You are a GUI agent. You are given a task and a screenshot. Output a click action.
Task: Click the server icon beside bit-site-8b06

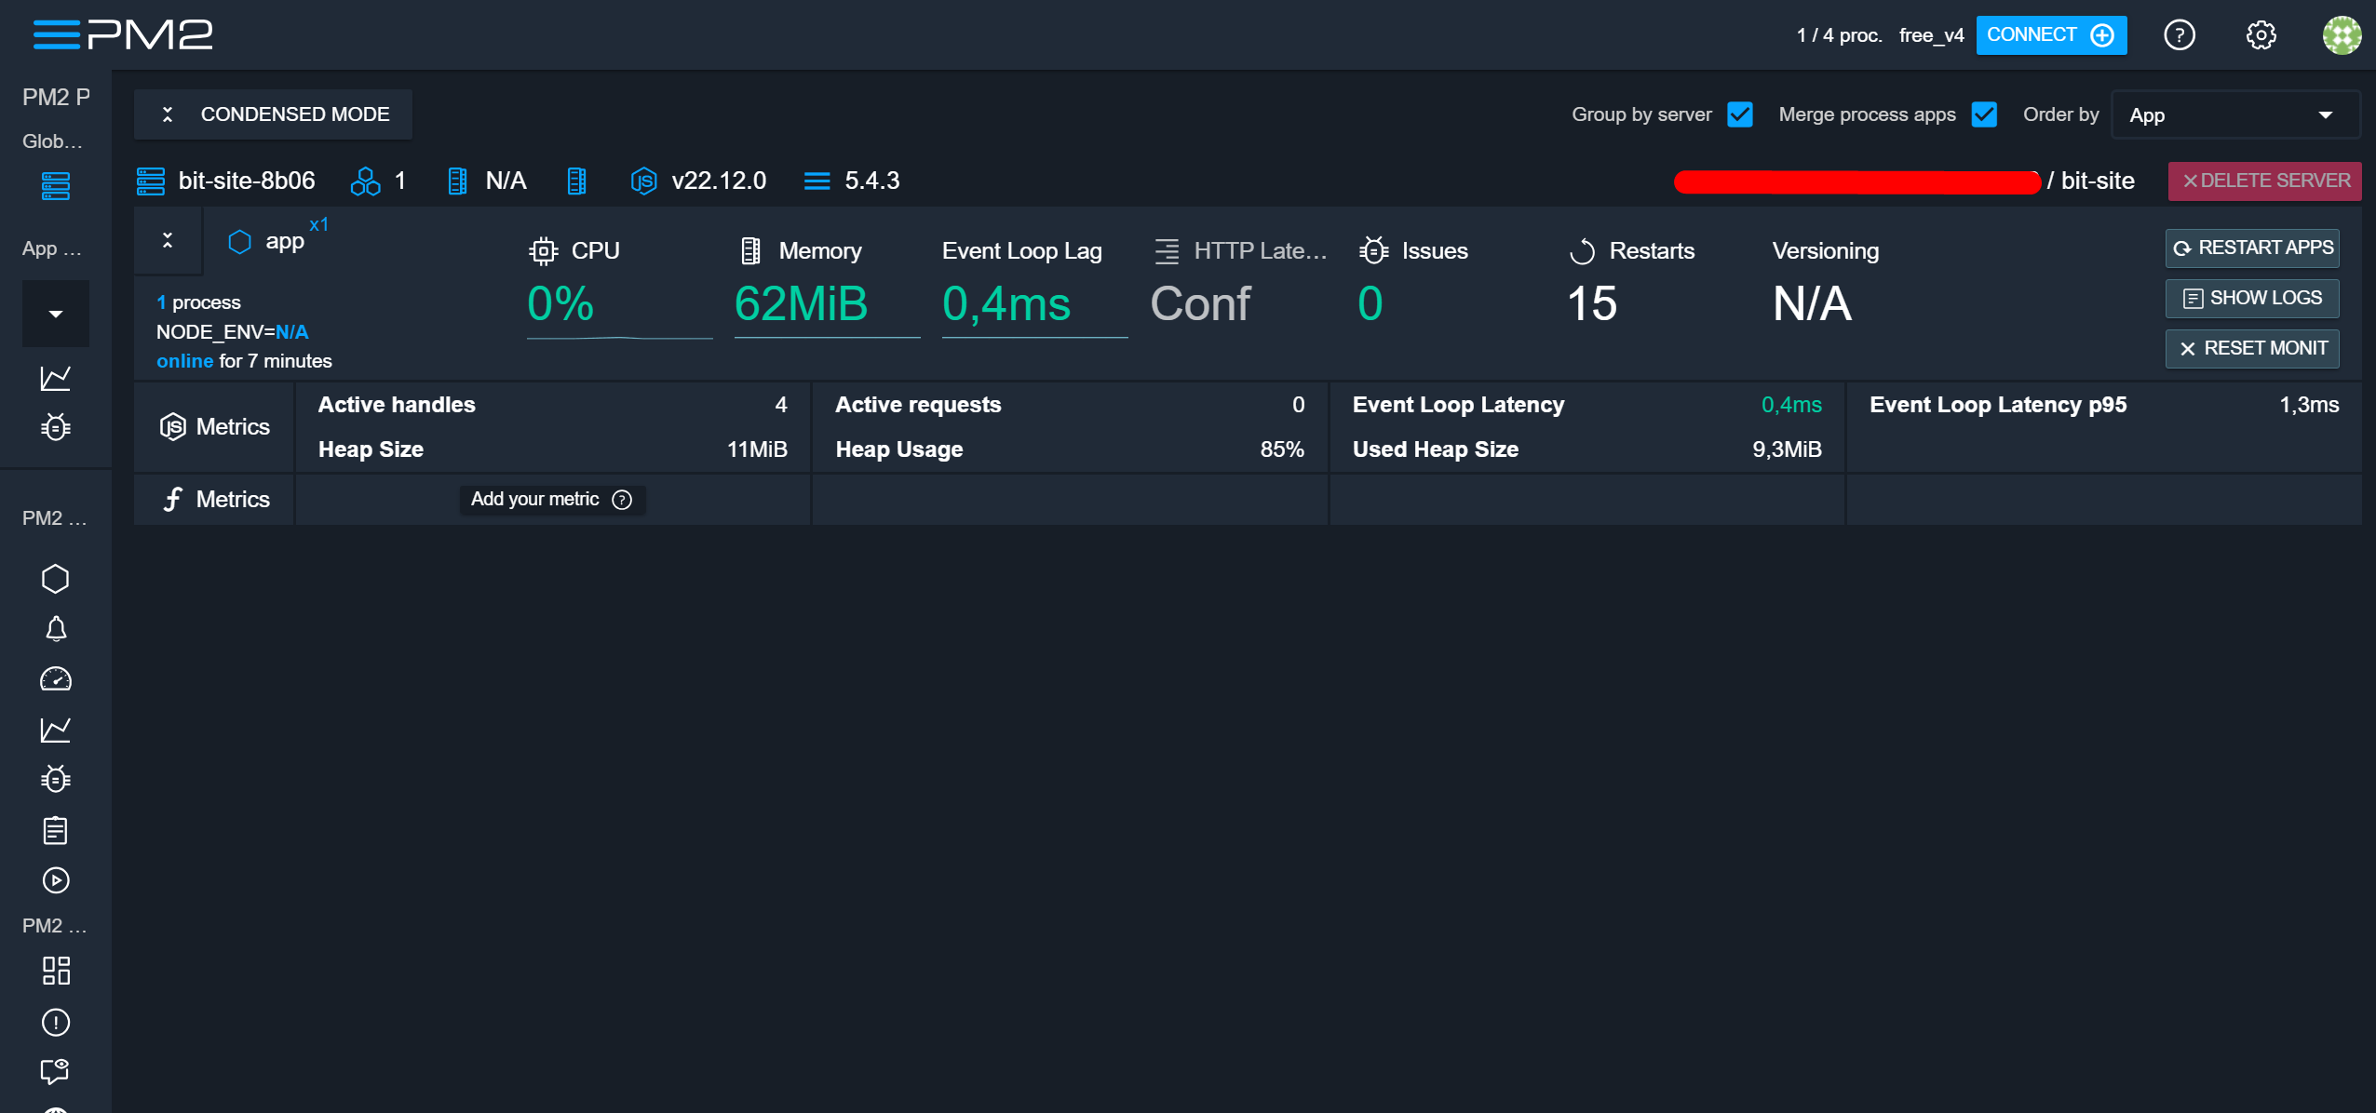pyautogui.click(x=151, y=181)
